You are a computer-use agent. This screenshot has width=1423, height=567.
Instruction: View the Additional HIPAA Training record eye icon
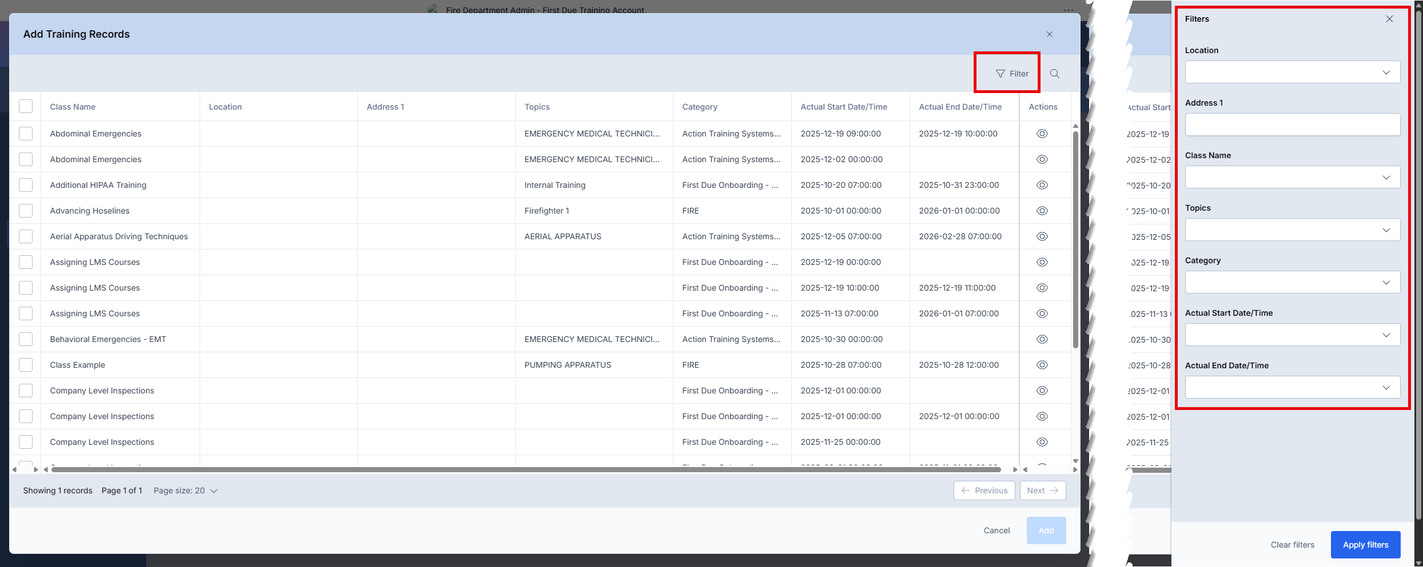click(1042, 185)
